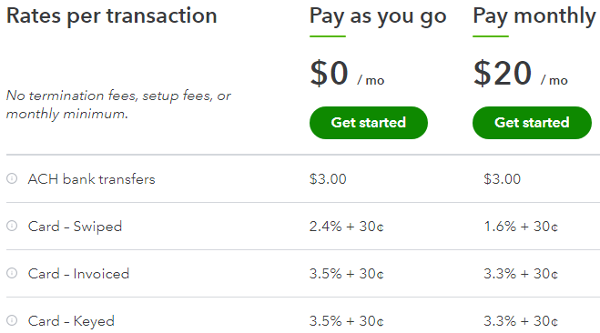Click the ACH bank transfers label
This screenshot has height=333, width=600.
91,179
